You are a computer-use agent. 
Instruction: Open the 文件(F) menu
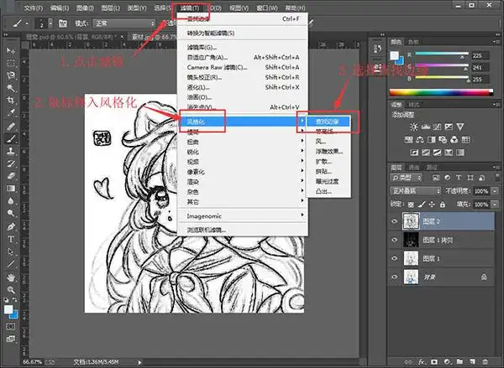pos(34,8)
